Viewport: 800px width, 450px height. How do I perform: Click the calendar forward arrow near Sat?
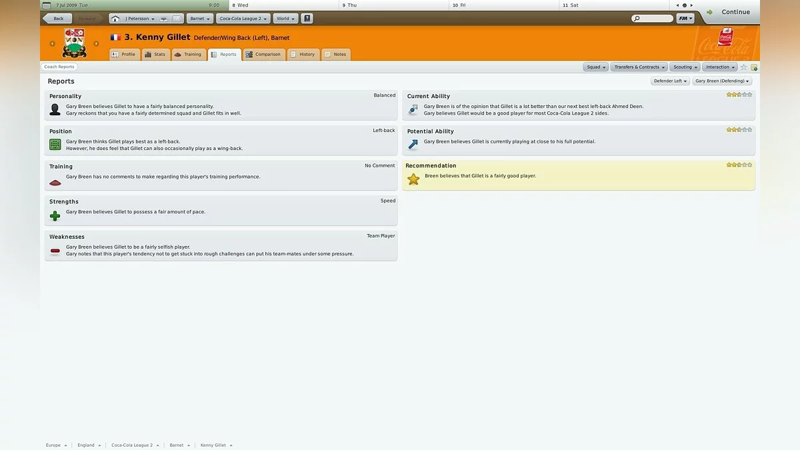692,5
